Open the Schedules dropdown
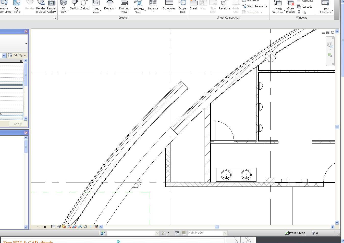 coord(169,11)
